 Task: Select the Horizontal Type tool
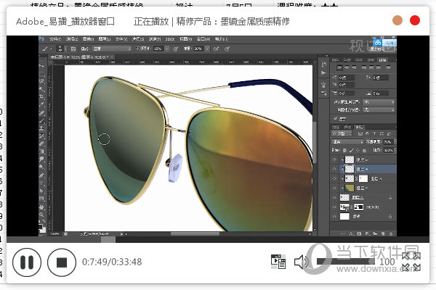(42, 183)
